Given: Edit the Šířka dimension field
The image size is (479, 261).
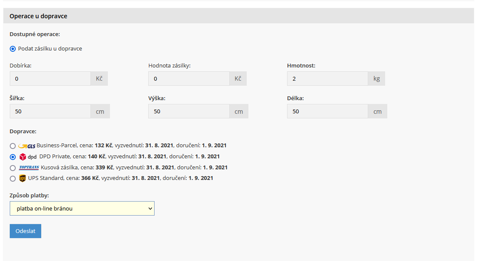Looking at the screenshot, I should tap(50, 111).
